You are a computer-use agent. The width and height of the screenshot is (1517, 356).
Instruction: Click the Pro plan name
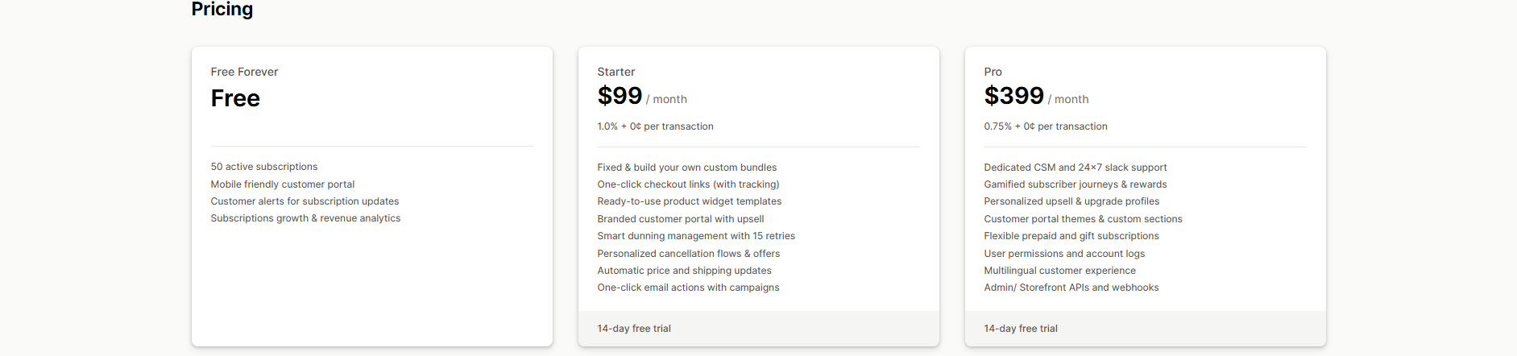(993, 72)
